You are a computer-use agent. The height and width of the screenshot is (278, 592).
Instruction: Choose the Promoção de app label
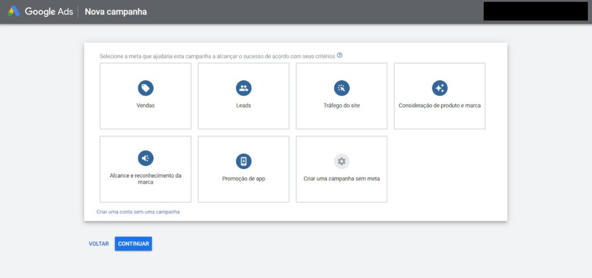(x=243, y=179)
